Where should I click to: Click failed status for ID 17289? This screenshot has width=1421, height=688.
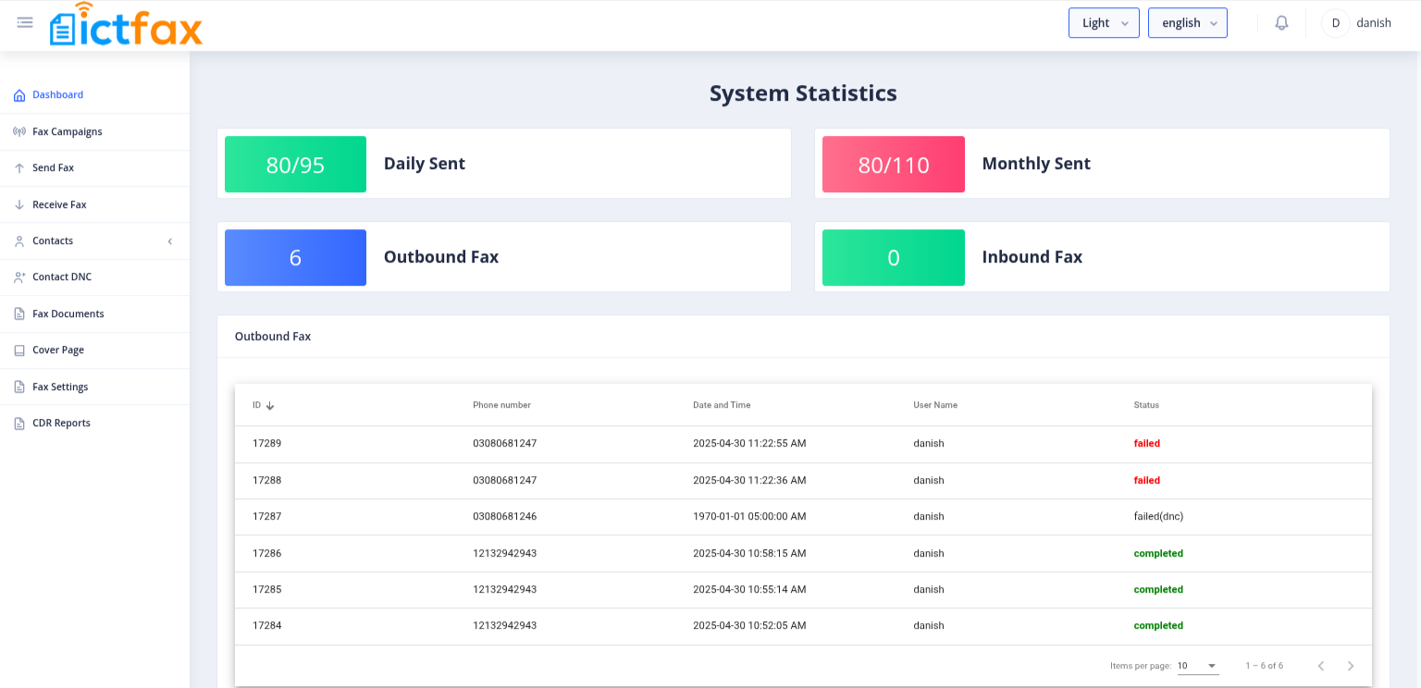[x=1147, y=444]
